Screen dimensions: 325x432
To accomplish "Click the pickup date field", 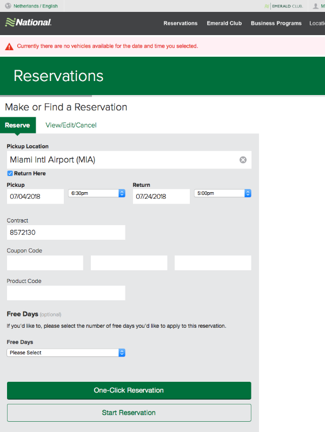I will pos(35,197).
